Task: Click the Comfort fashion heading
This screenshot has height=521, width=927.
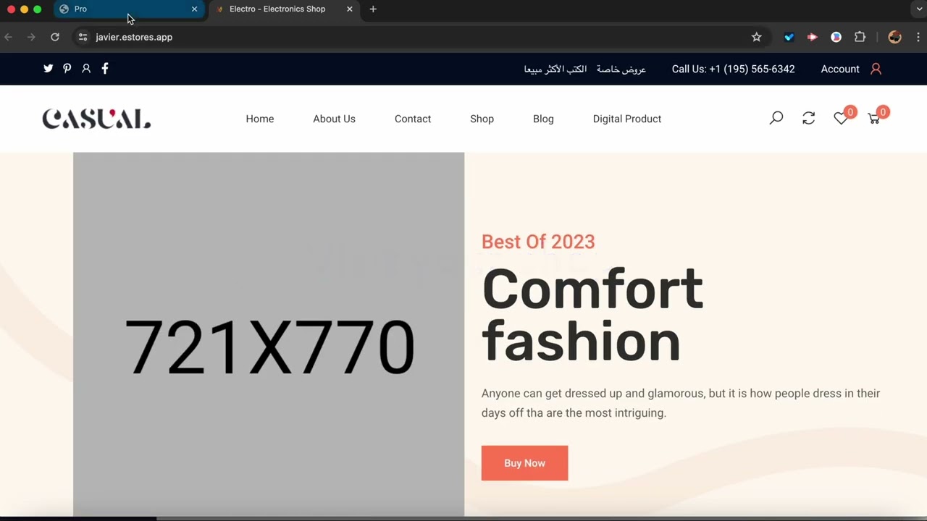Action: (592, 315)
